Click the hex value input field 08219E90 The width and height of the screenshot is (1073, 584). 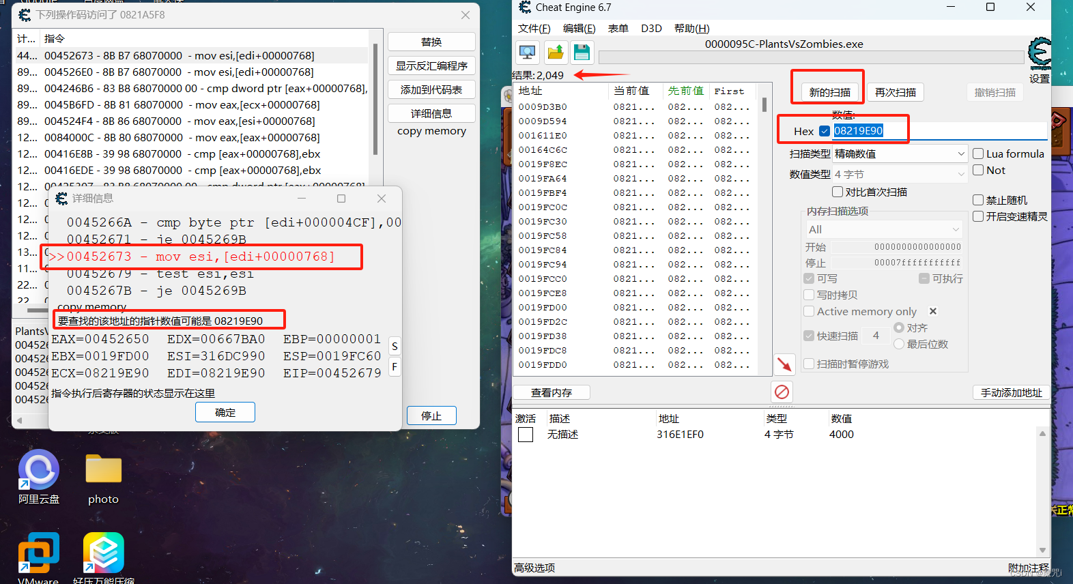(x=940, y=131)
